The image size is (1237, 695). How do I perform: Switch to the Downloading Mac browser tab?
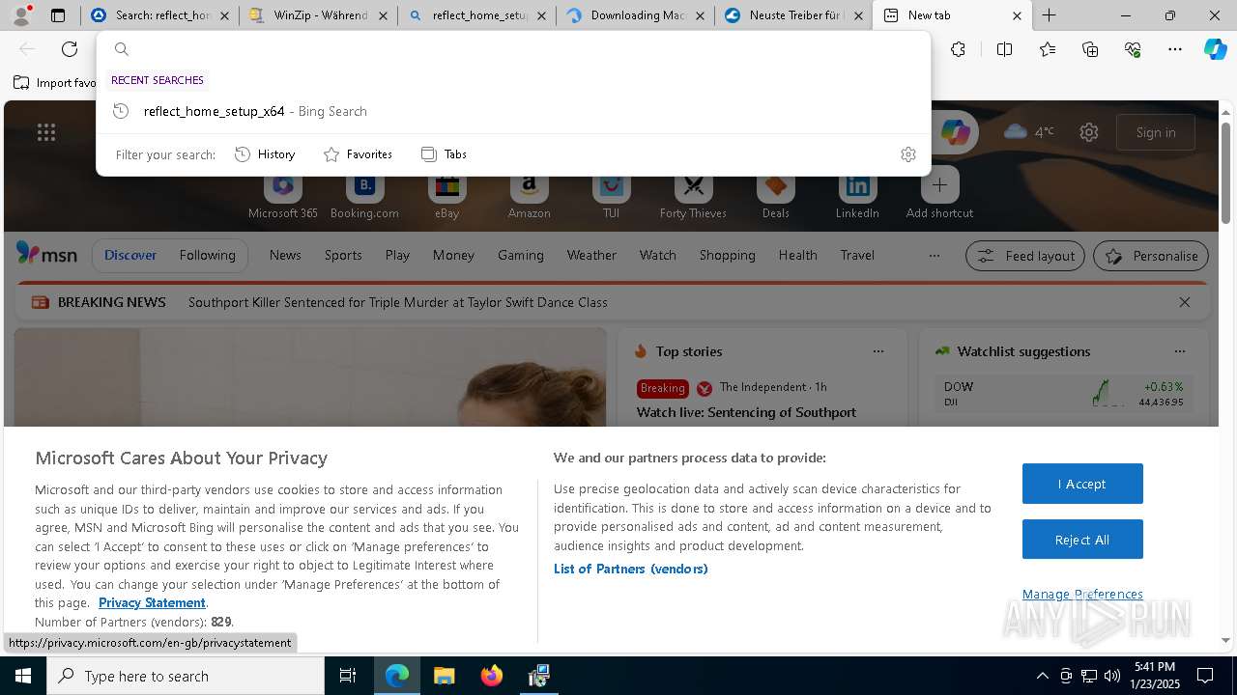pos(635,15)
